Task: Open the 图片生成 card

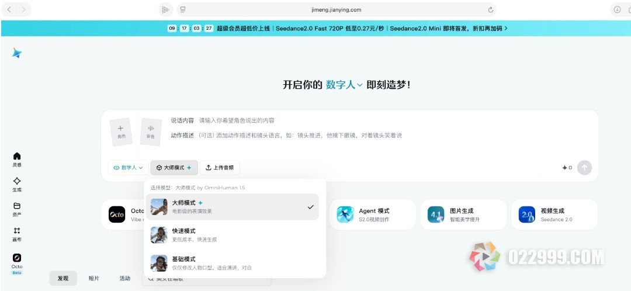Action: pyautogui.click(x=463, y=214)
